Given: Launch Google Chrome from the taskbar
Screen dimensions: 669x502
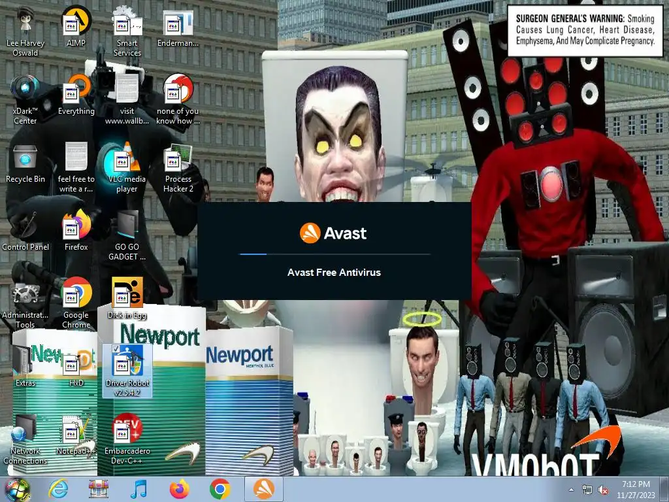Looking at the screenshot, I should click(x=220, y=489).
